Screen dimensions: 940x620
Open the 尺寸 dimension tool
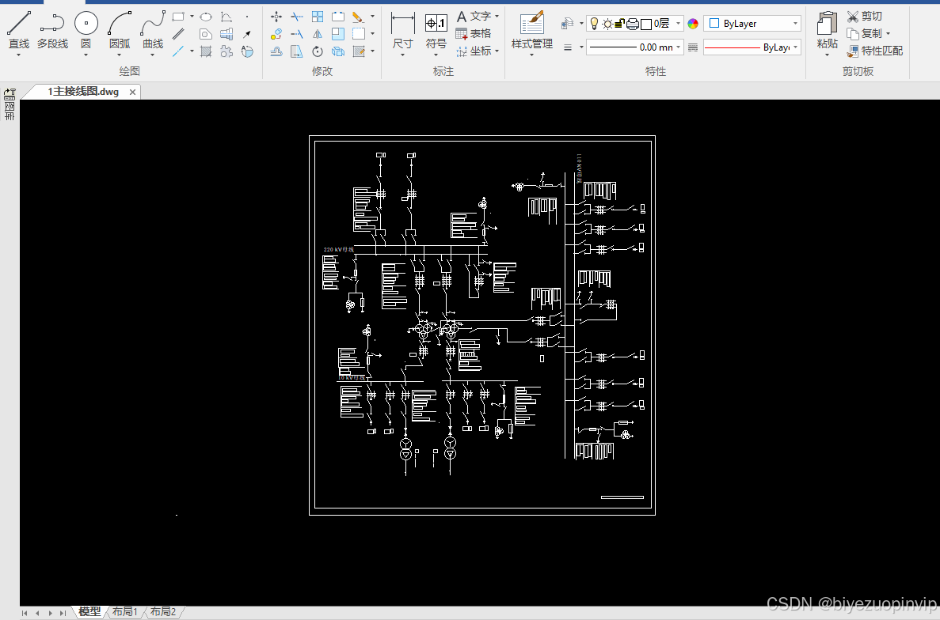(x=402, y=30)
